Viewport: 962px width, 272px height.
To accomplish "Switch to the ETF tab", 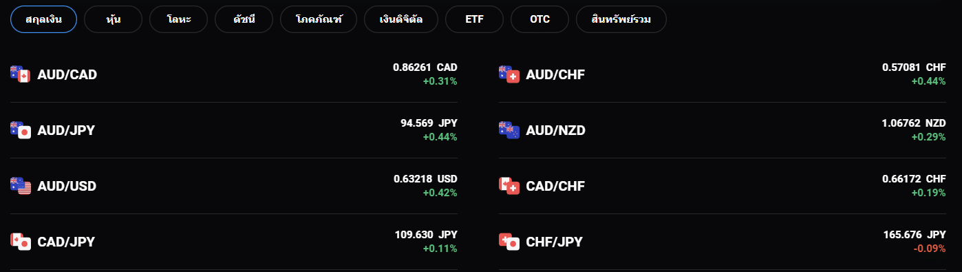I will [474, 19].
